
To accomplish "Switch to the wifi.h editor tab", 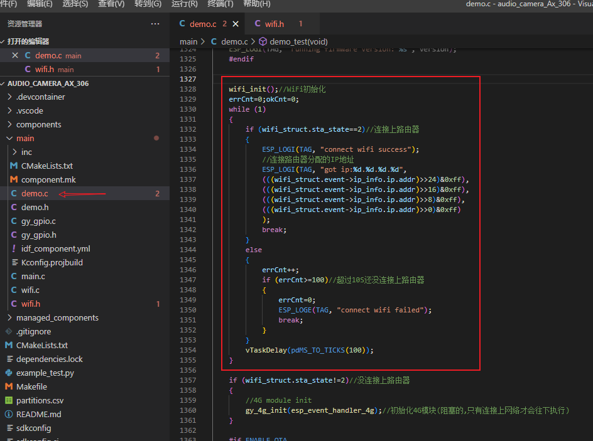I will [274, 24].
